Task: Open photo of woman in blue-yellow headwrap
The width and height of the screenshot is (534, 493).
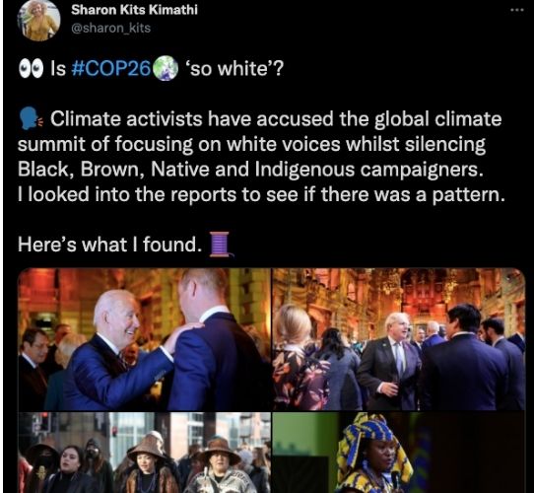Action: click(399, 453)
